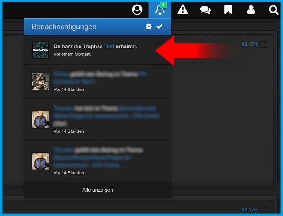The height and width of the screenshot is (216, 283).
Task: Click the RAYALPHA avatar thumbnail
Action: [40, 50]
